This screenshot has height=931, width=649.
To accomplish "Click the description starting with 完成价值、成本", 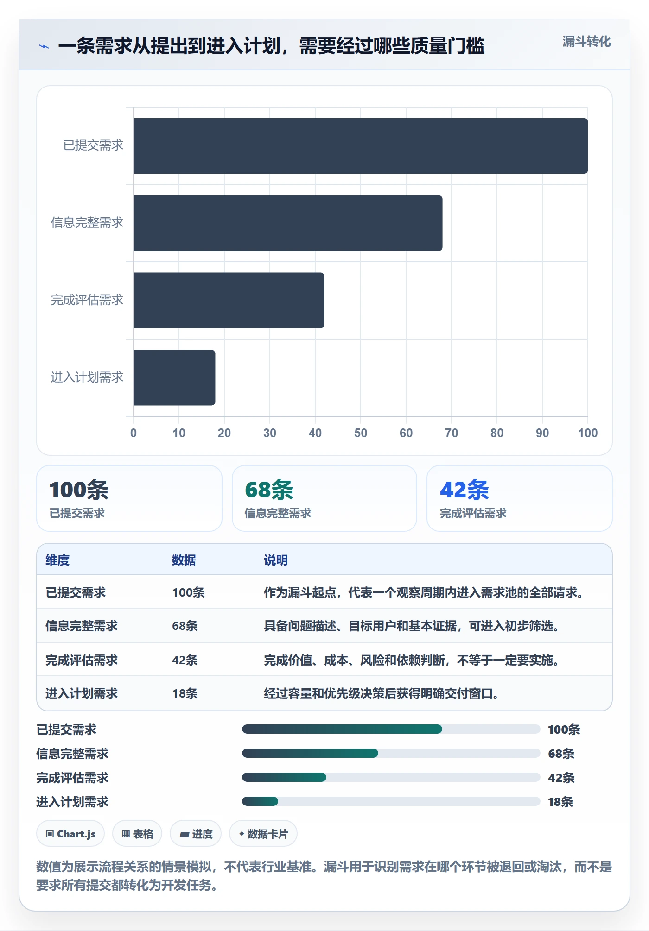I will 412,660.
